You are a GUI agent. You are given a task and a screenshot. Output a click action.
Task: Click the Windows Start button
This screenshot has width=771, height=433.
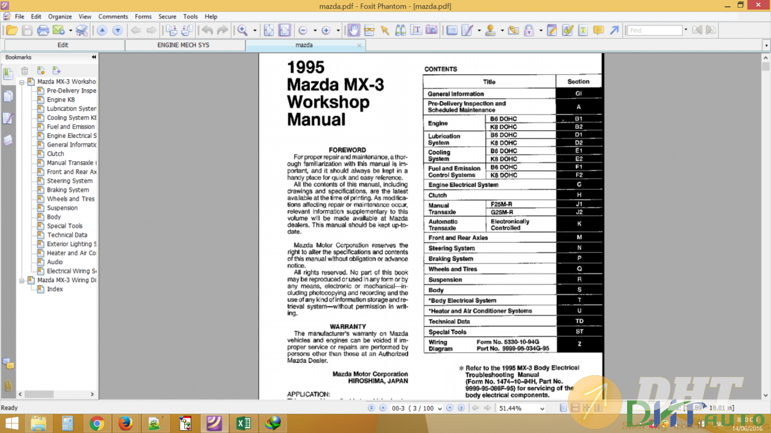coord(12,423)
